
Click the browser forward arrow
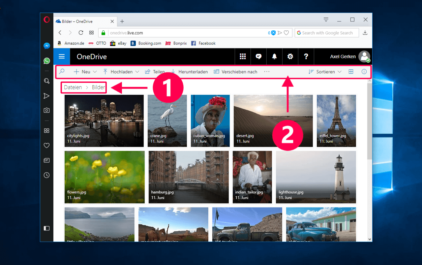click(x=70, y=33)
